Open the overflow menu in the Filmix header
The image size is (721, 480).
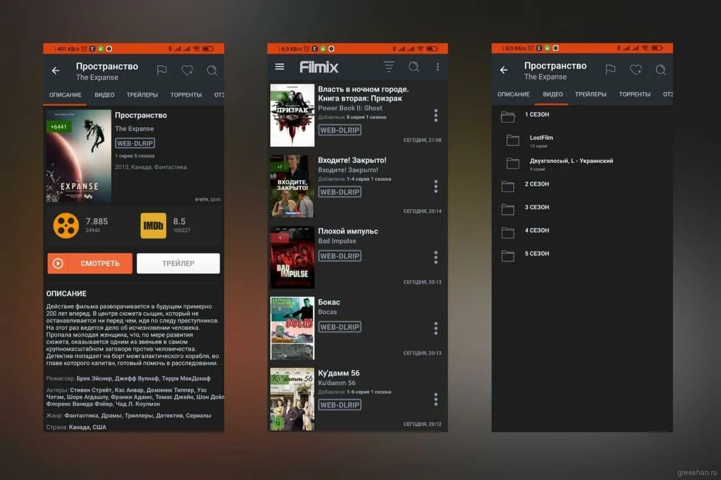pyautogui.click(x=438, y=67)
